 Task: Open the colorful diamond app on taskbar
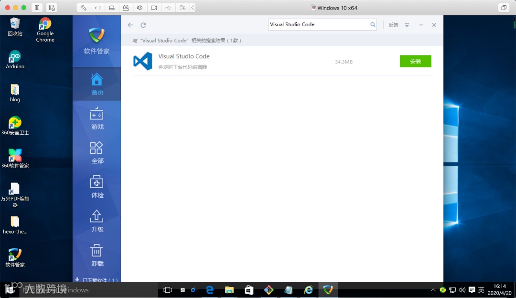(269, 290)
